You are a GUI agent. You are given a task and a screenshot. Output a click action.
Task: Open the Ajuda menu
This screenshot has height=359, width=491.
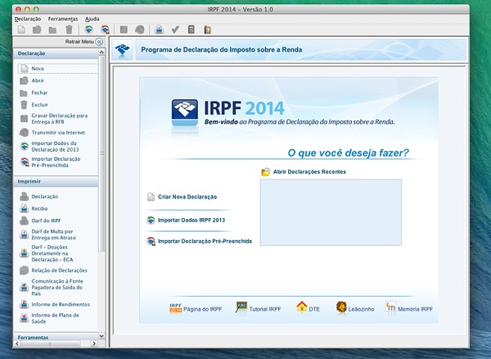pos(92,18)
